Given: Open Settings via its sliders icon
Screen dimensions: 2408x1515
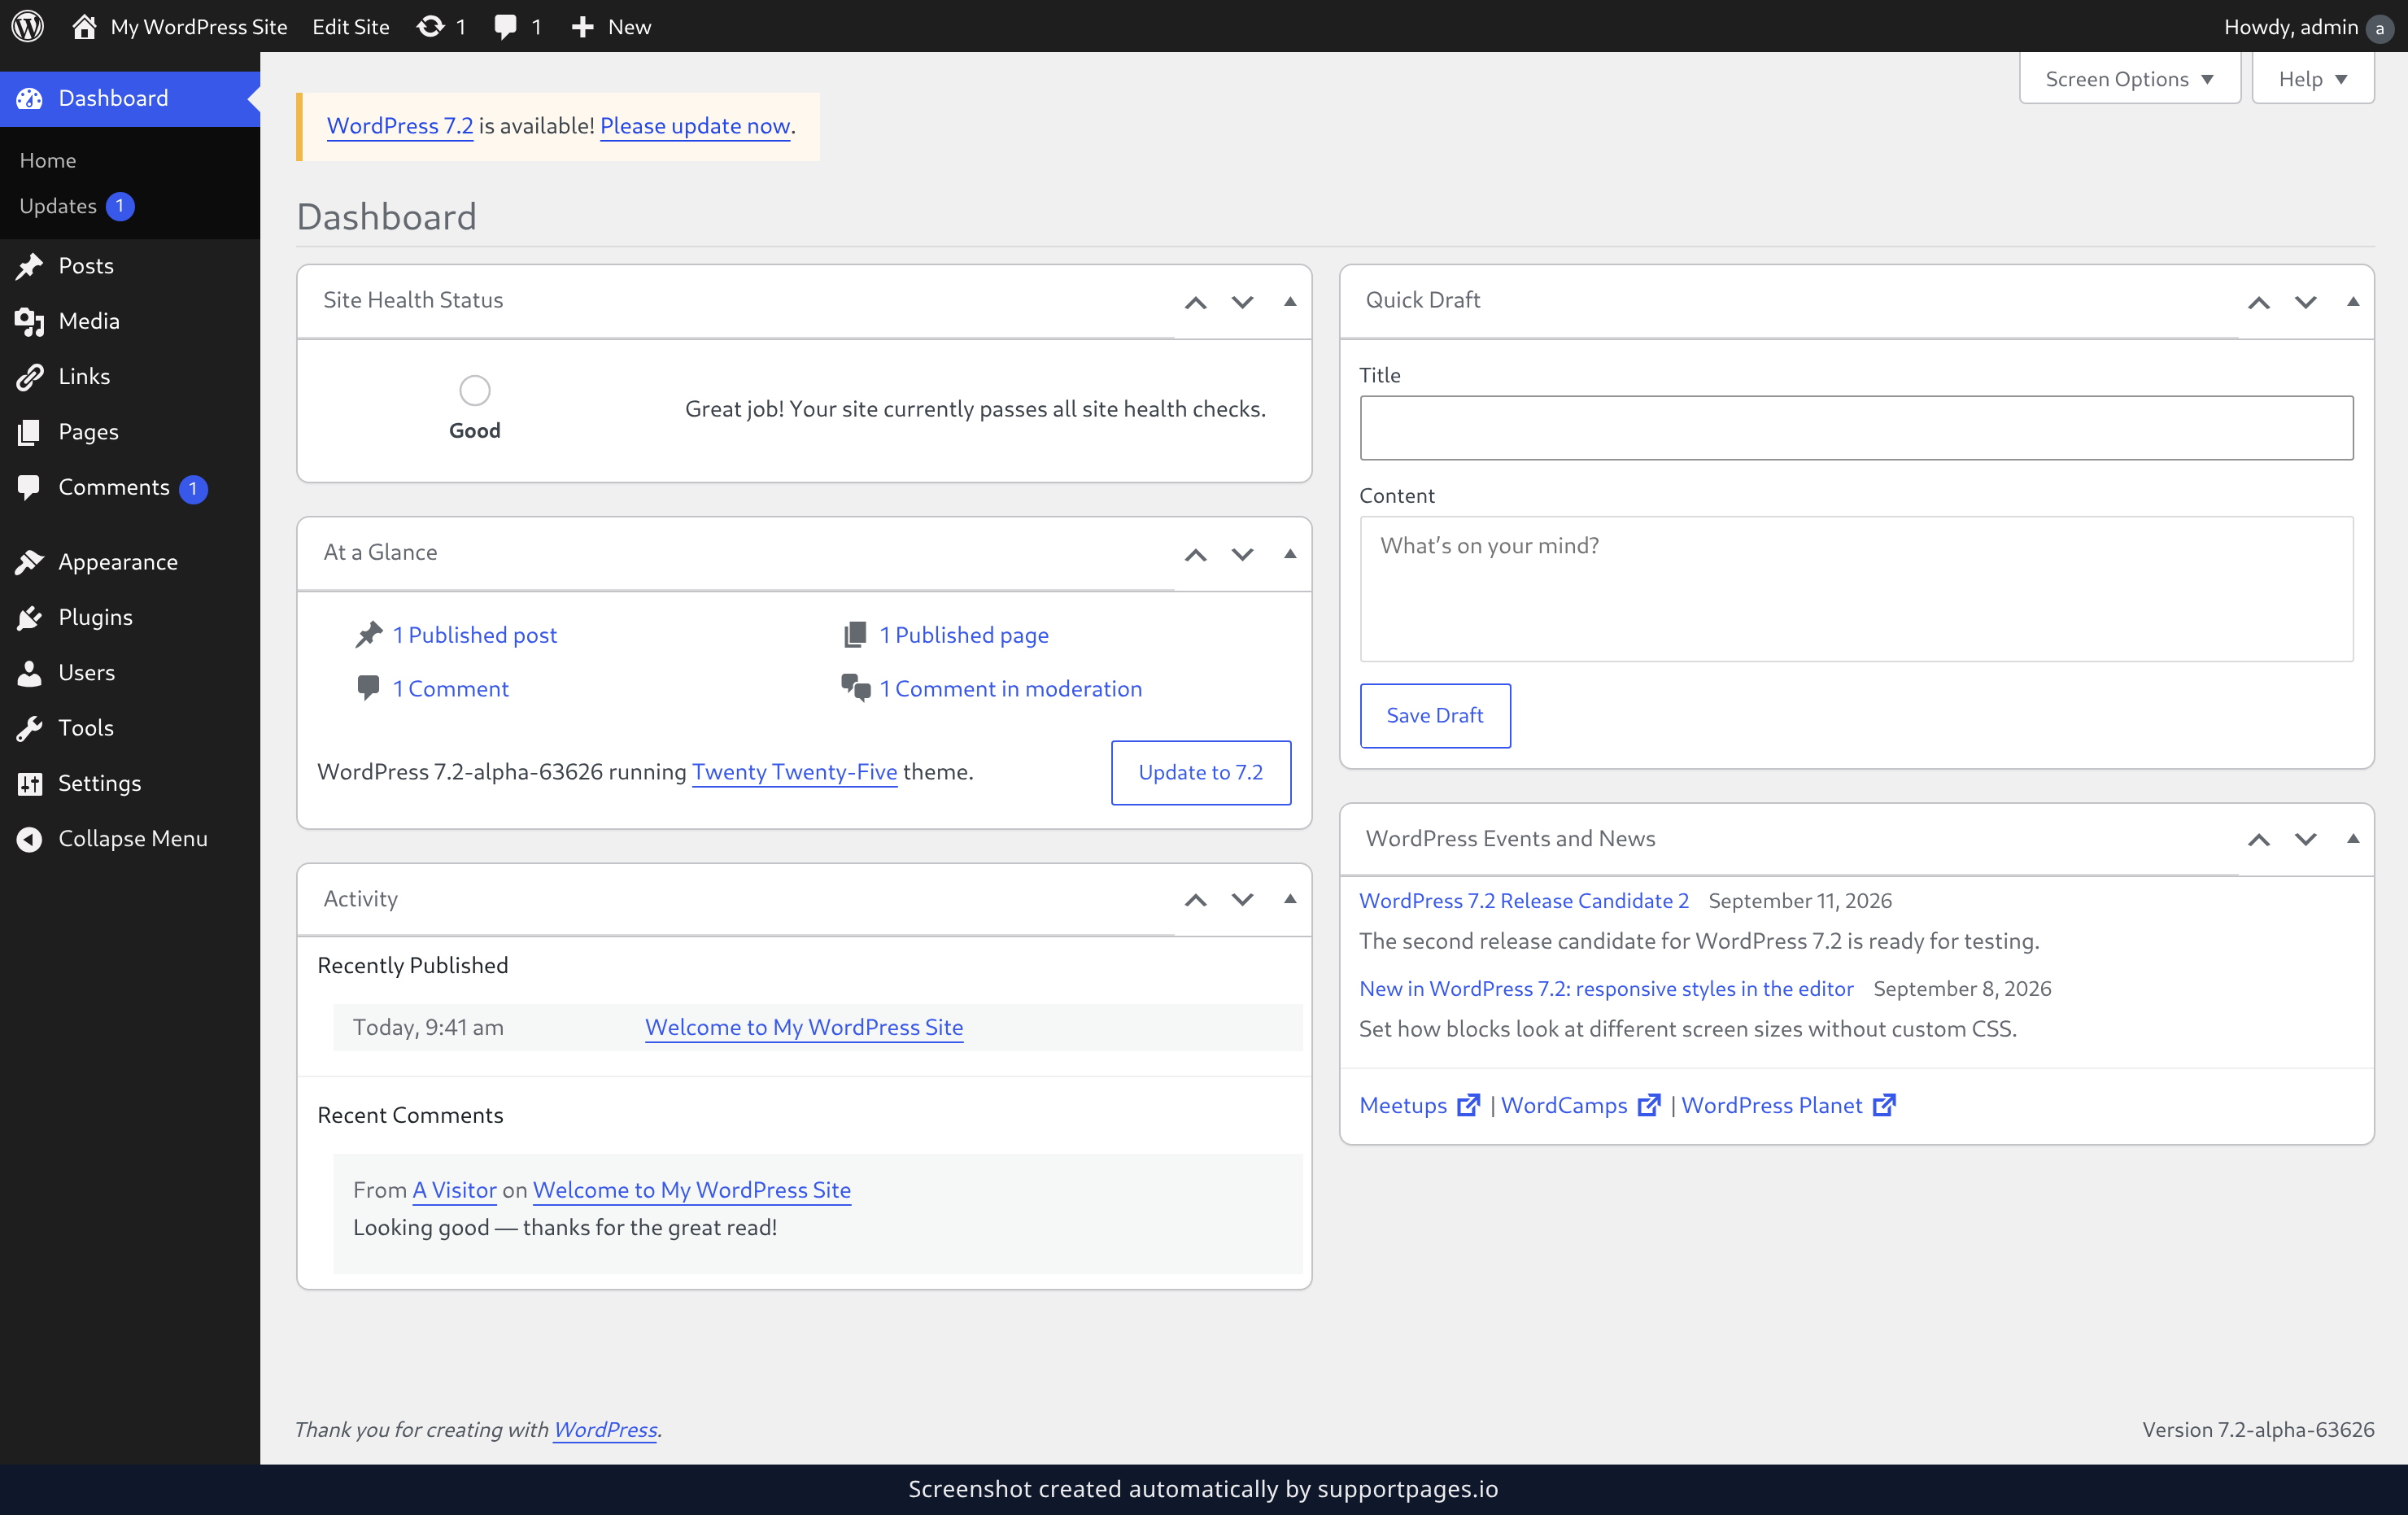Looking at the screenshot, I should 30,784.
